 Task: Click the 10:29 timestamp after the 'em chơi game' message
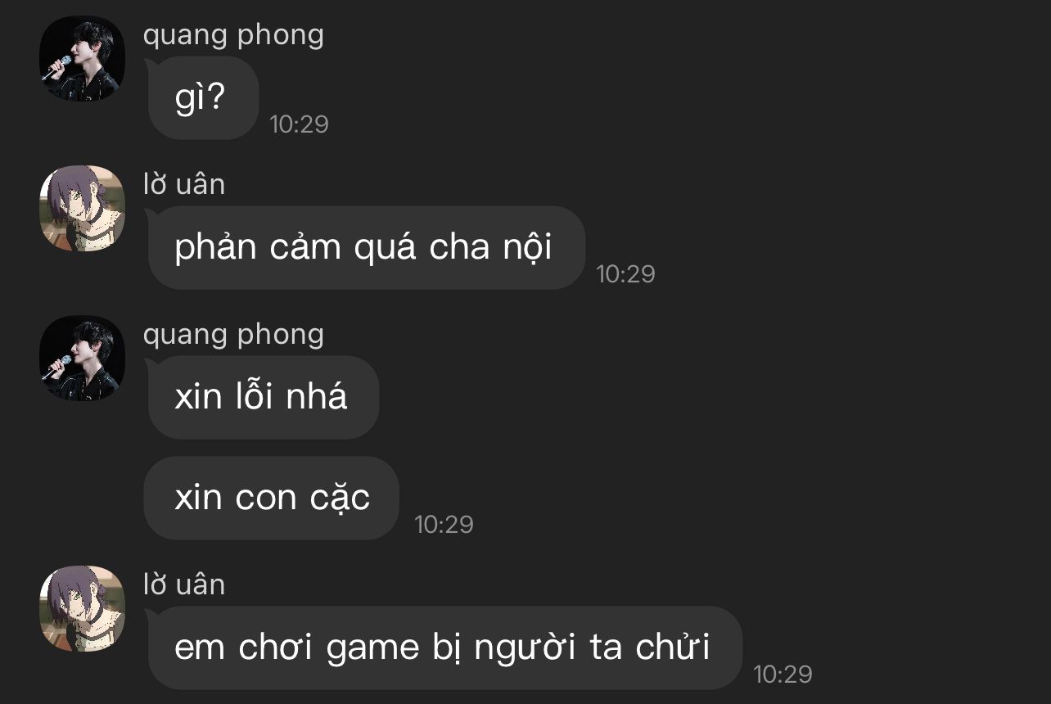[783, 675]
